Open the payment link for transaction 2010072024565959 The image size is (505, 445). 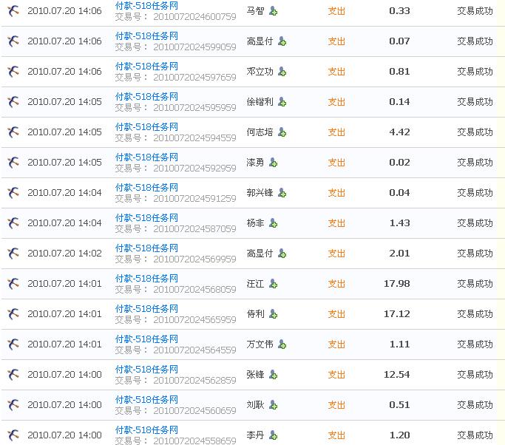click(x=146, y=309)
